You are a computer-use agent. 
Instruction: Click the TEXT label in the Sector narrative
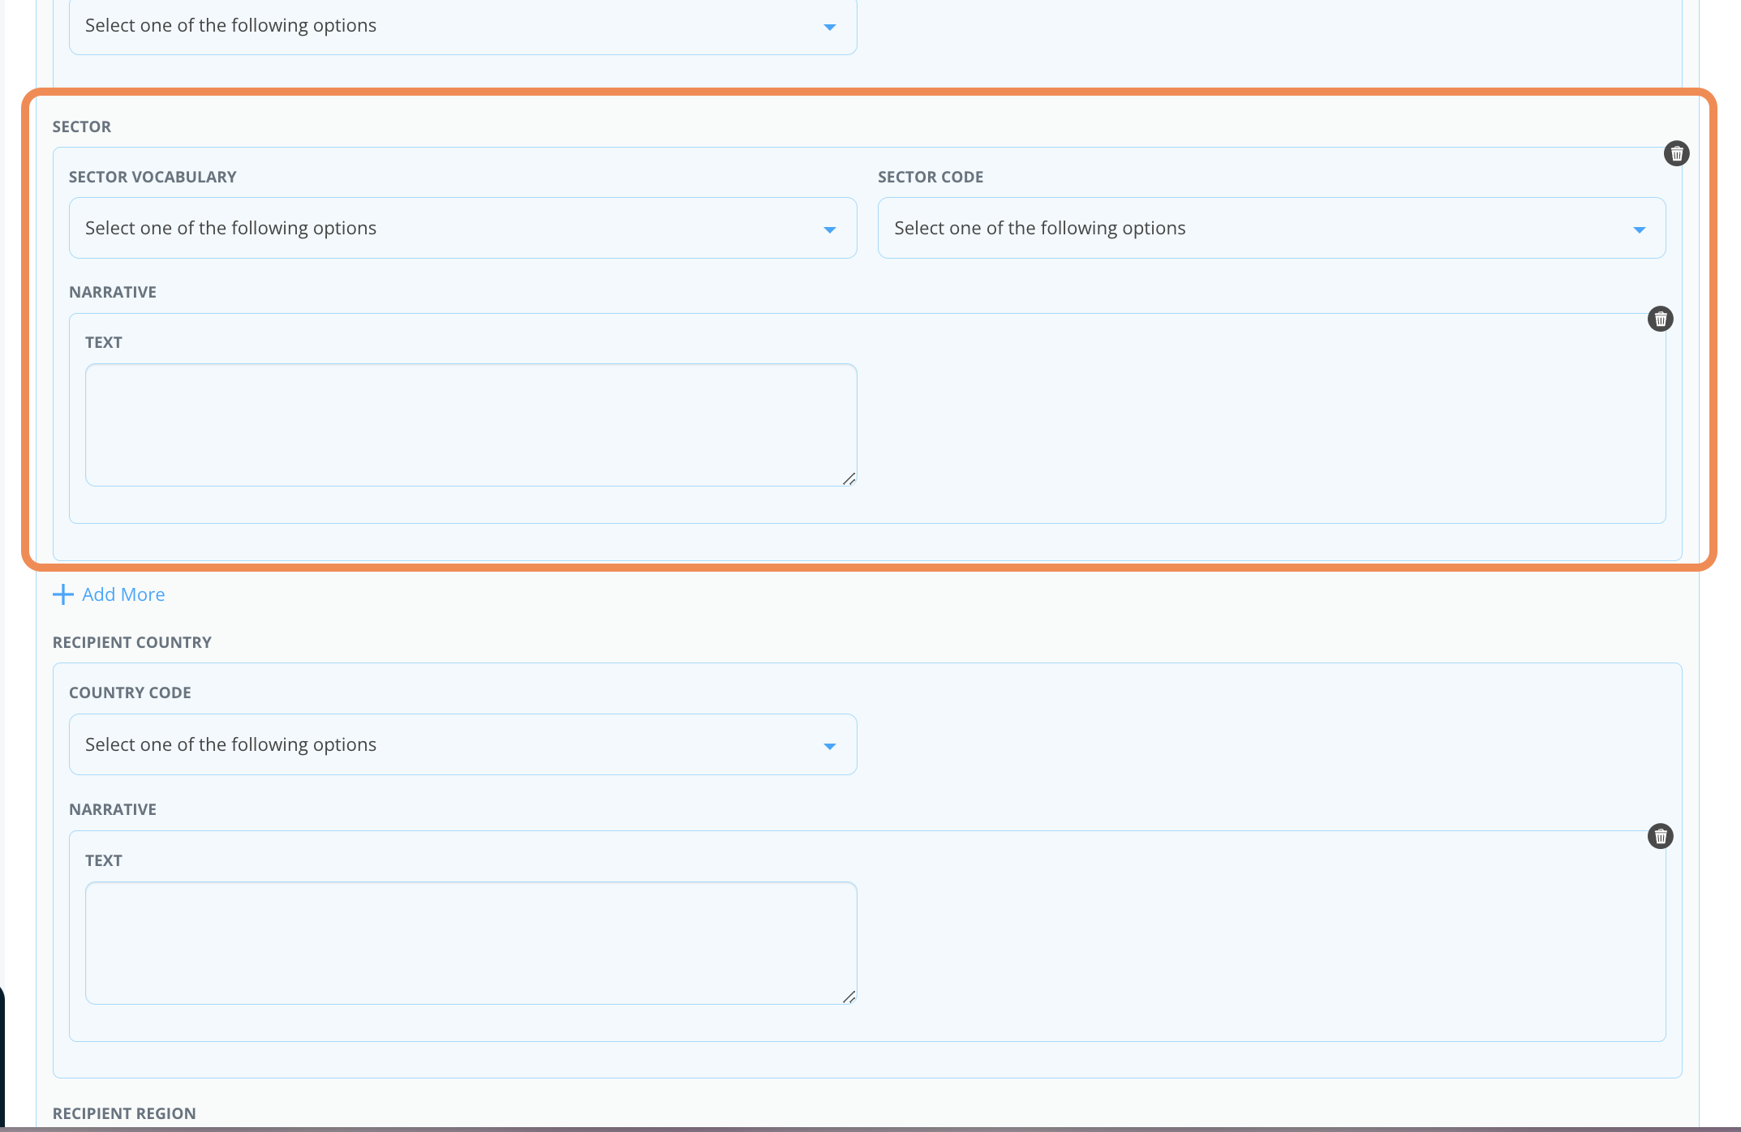pos(104,342)
